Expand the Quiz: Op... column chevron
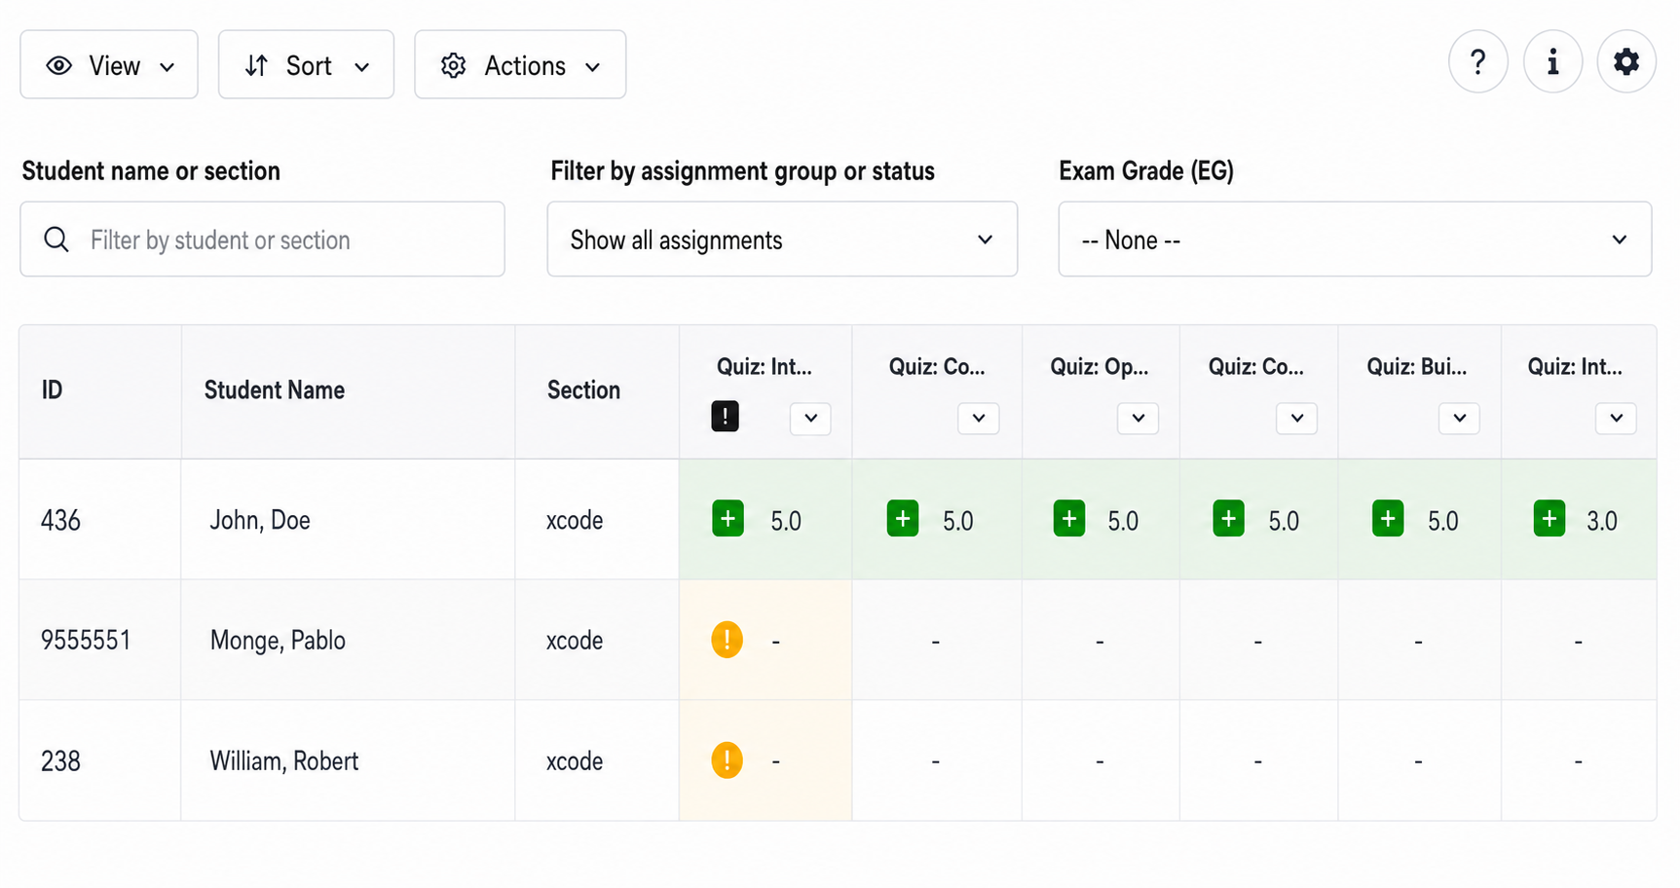 pyautogui.click(x=1138, y=419)
